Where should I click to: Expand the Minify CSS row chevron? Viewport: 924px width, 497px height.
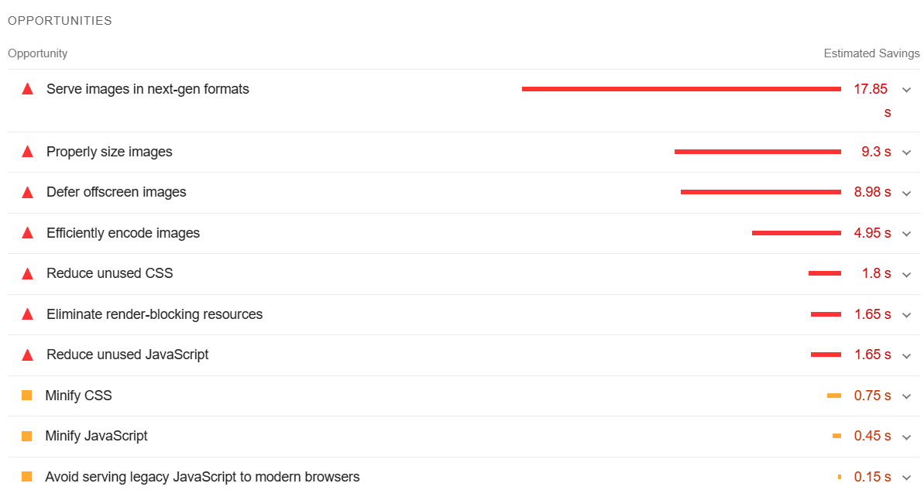[x=906, y=396]
